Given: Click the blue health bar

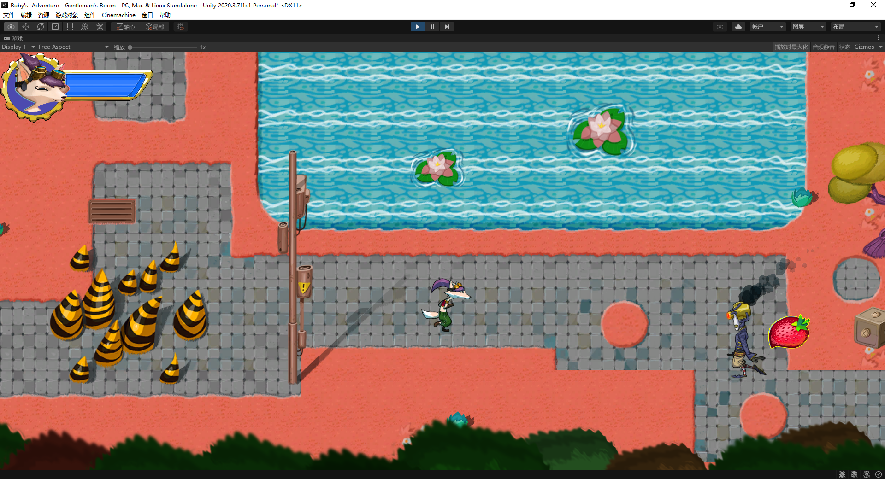Looking at the screenshot, I should pos(105,85).
